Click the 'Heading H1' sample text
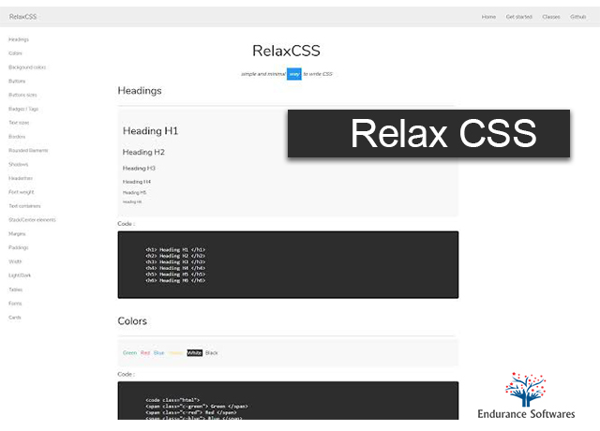This screenshot has width=600, height=431. 150,131
